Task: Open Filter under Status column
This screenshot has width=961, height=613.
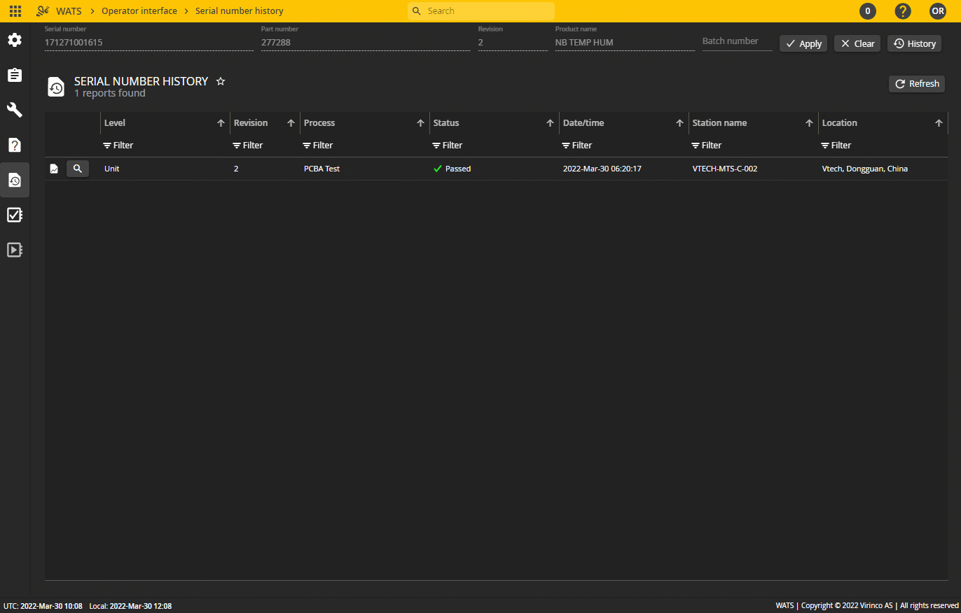Action: (448, 146)
